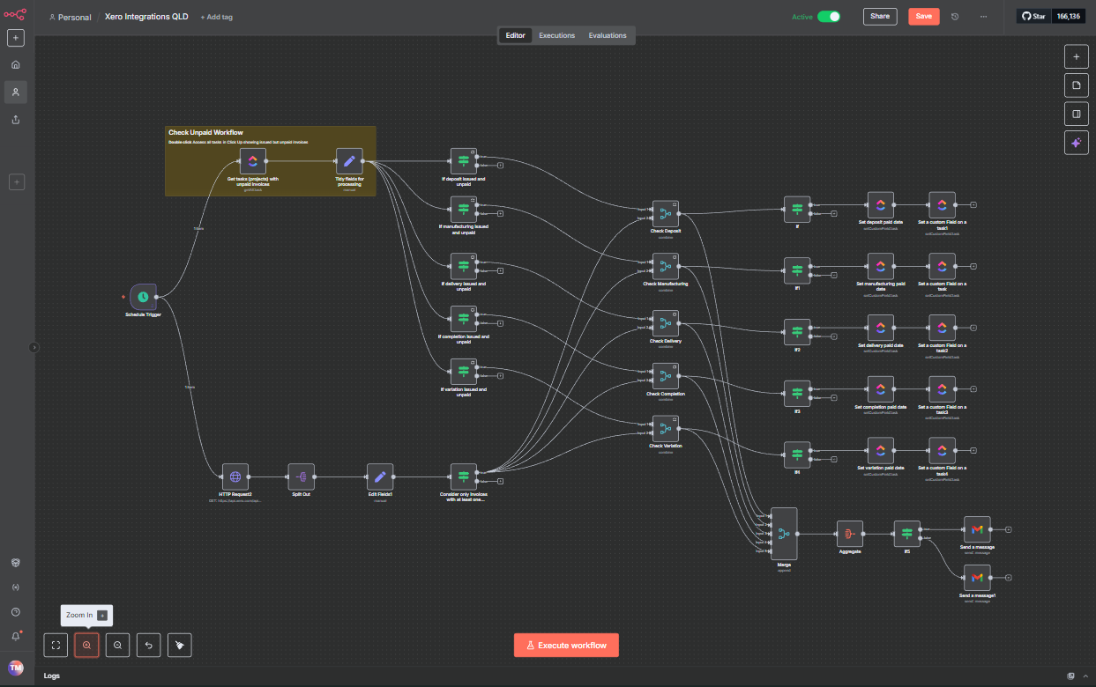
Task: Toggle the Active workflow switch
Action: [828, 17]
